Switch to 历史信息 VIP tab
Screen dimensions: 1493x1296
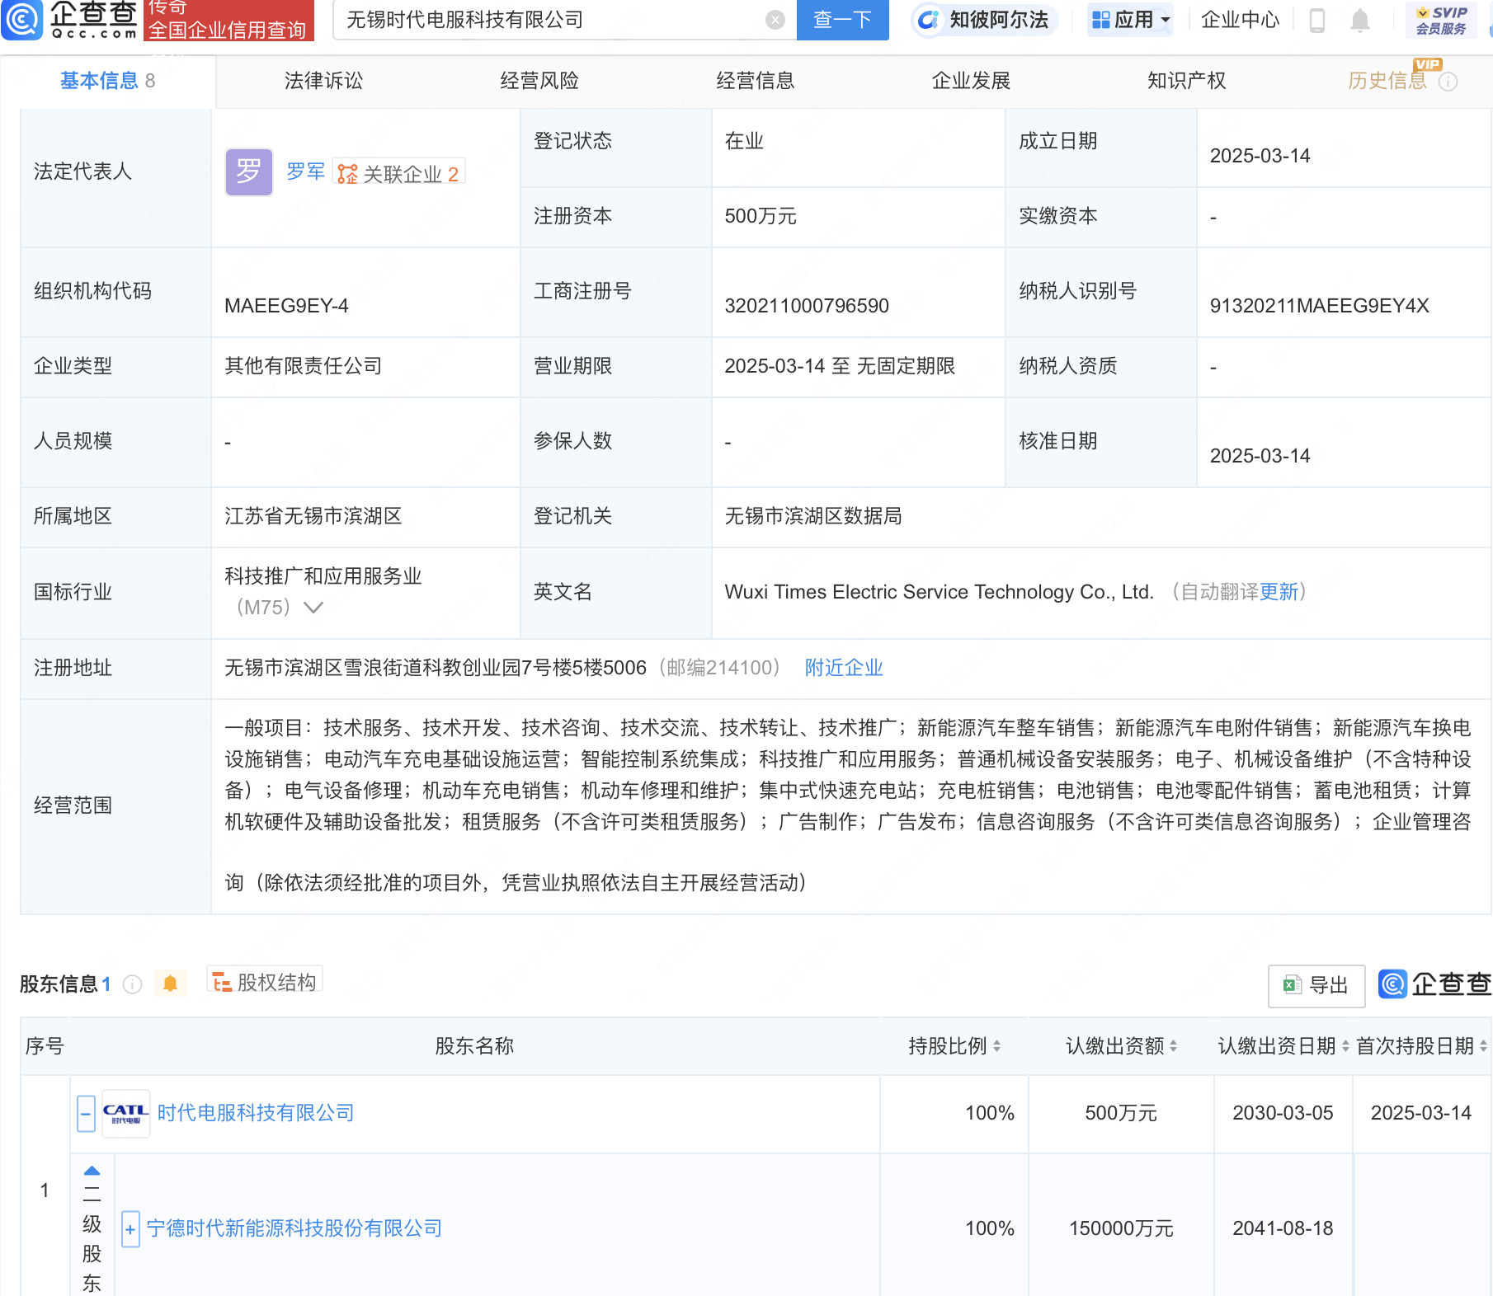pos(1387,81)
